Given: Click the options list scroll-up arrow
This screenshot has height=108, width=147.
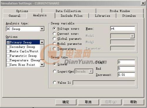Looking at the screenshot, I should click(x=42, y=42).
